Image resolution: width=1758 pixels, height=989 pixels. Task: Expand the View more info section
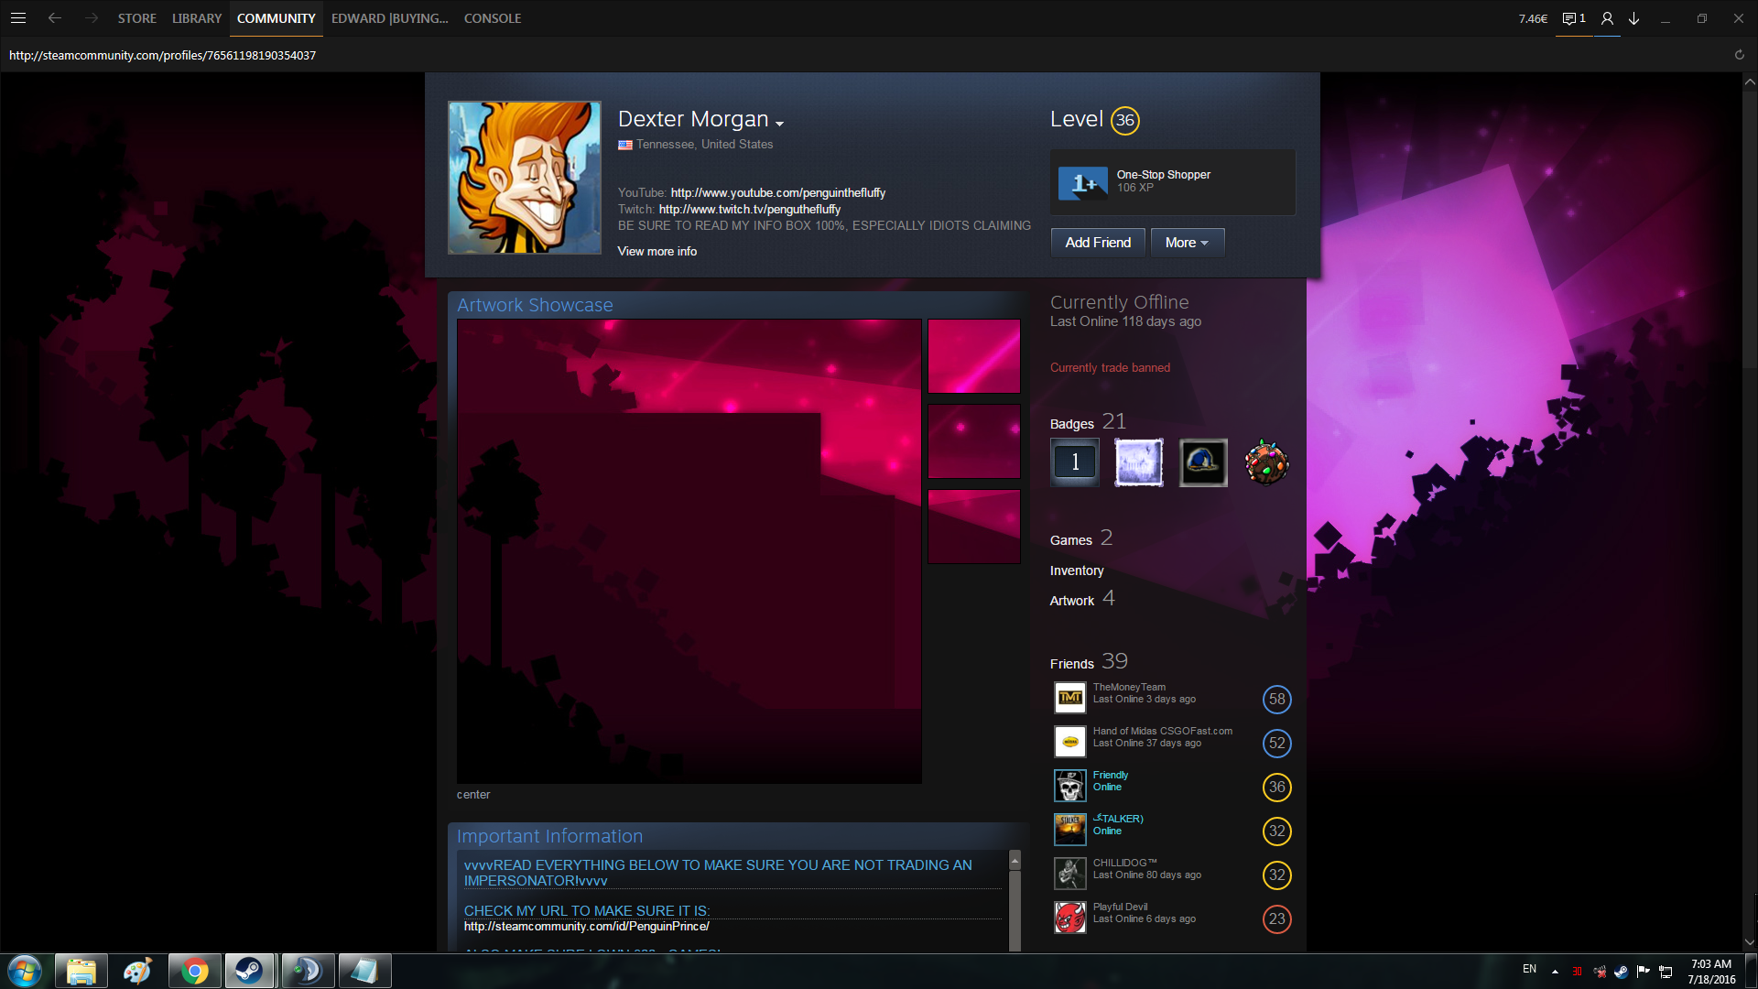657,251
